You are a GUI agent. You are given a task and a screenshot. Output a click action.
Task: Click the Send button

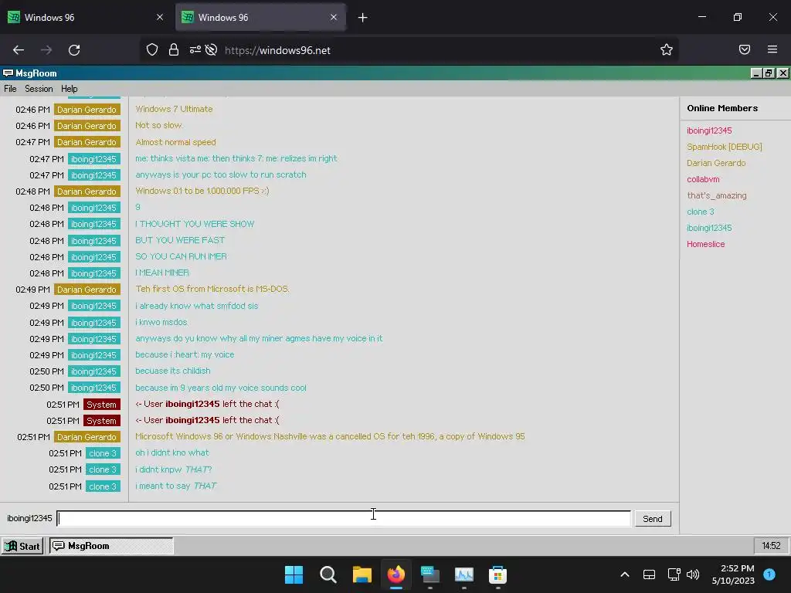click(x=652, y=518)
